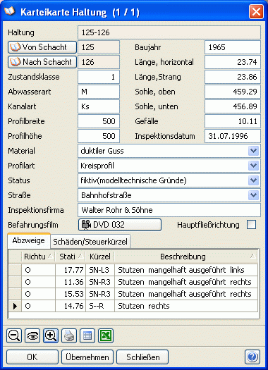The height and width of the screenshot is (370, 268).
Task: Open the DVD 032 Befahrungsfilm button
Action: click(x=120, y=225)
